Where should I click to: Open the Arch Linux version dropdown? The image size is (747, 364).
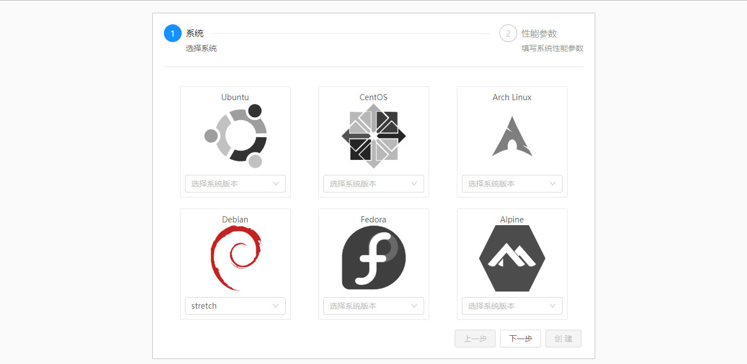pyautogui.click(x=512, y=184)
